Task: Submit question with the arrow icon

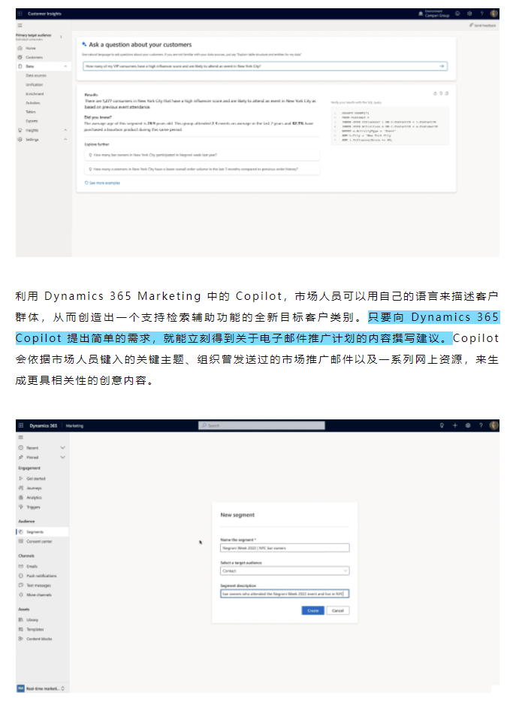Action: pos(442,66)
